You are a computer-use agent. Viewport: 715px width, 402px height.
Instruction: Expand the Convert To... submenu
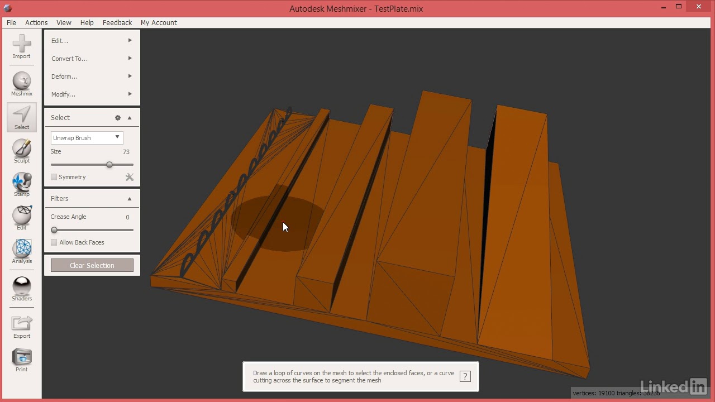click(92, 59)
